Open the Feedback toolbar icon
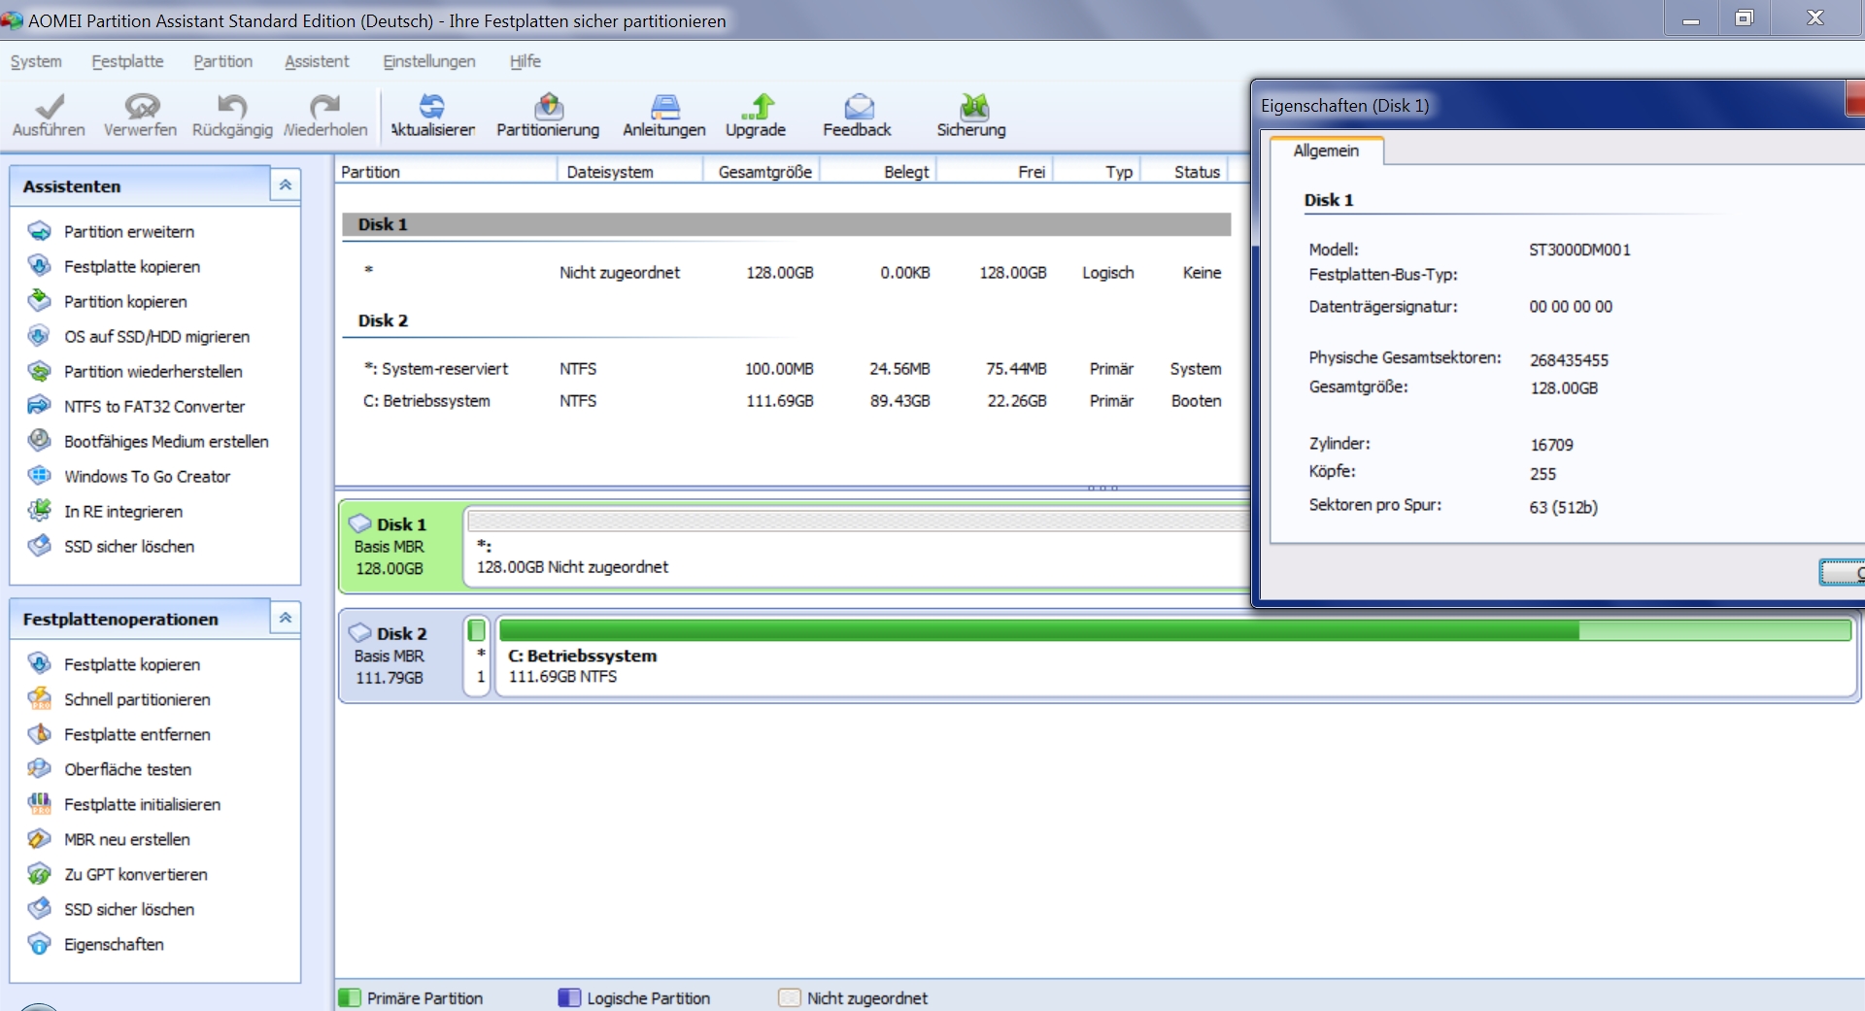The height and width of the screenshot is (1011, 1865). 858,106
